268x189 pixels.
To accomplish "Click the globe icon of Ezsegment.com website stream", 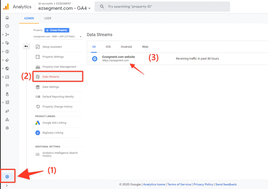I will [95, 59].
